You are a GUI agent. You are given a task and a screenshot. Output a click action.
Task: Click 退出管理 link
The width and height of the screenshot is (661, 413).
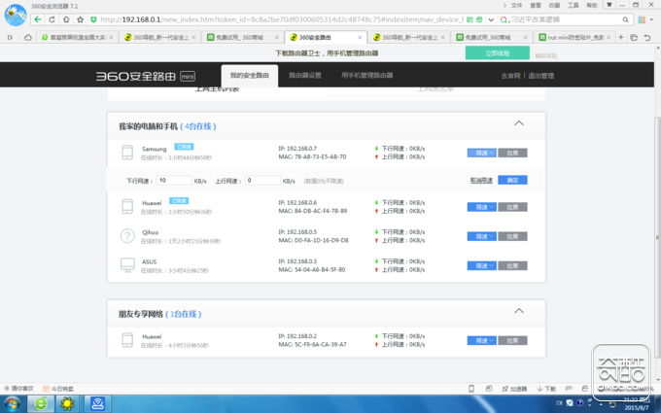[x=540, y=76]
